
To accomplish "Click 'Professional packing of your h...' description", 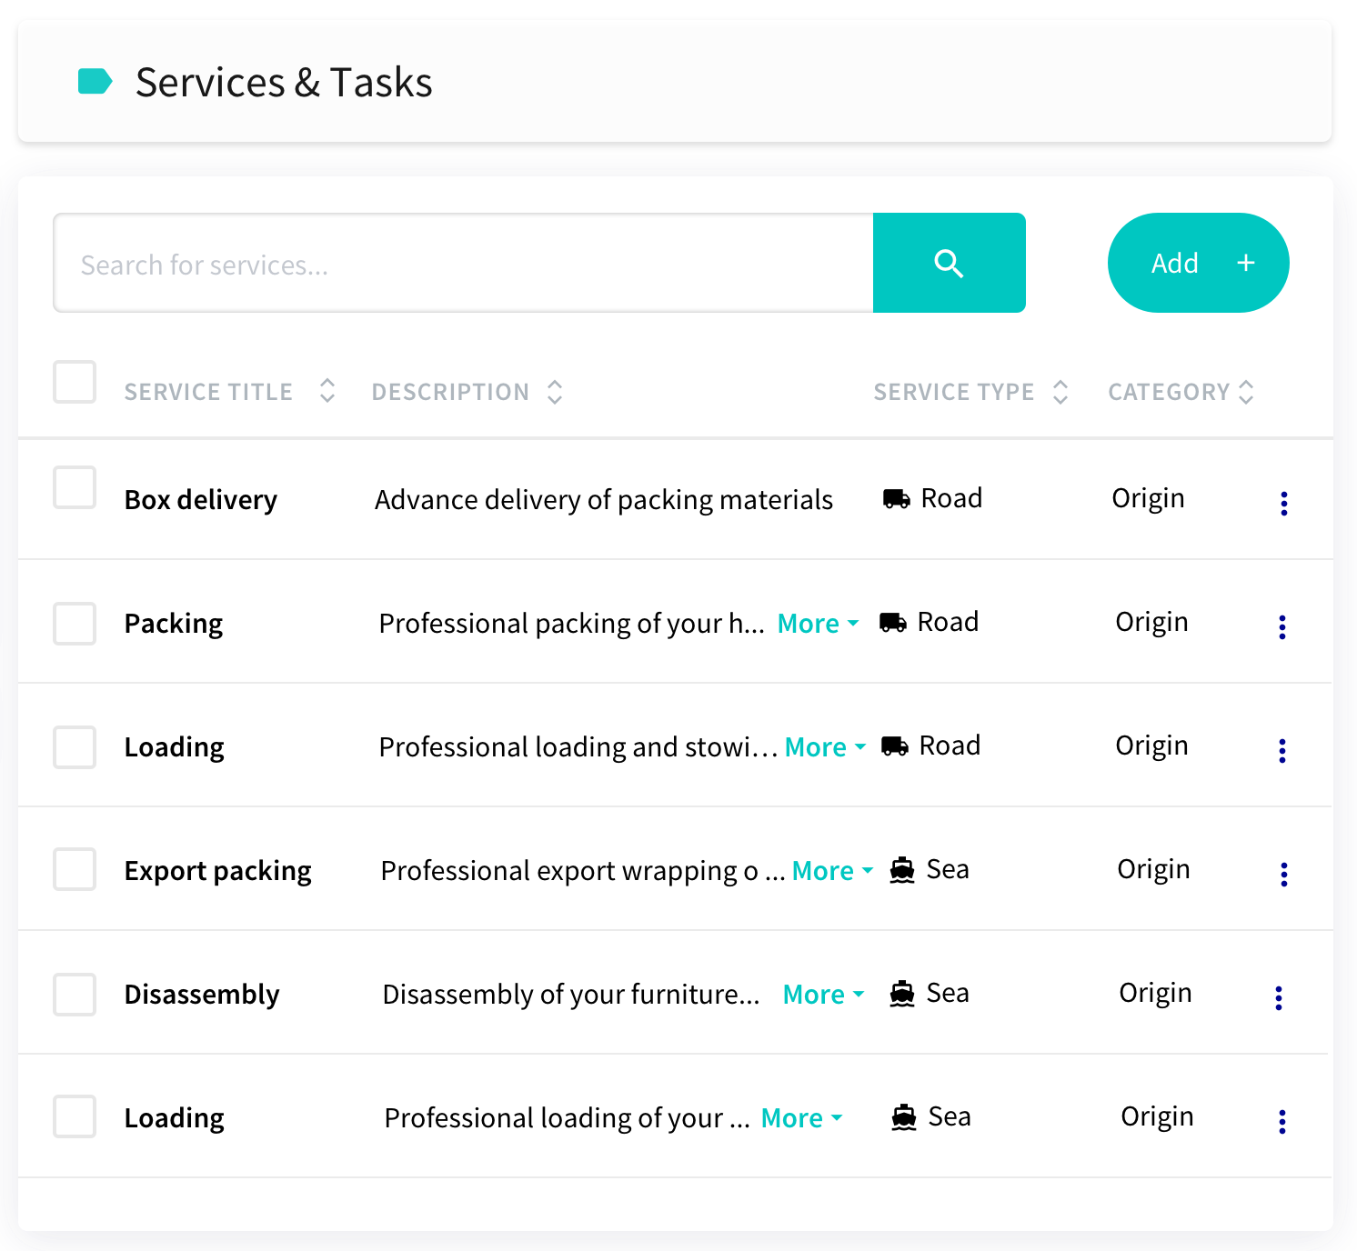I will pyautogui.click(x=571, y=624).
